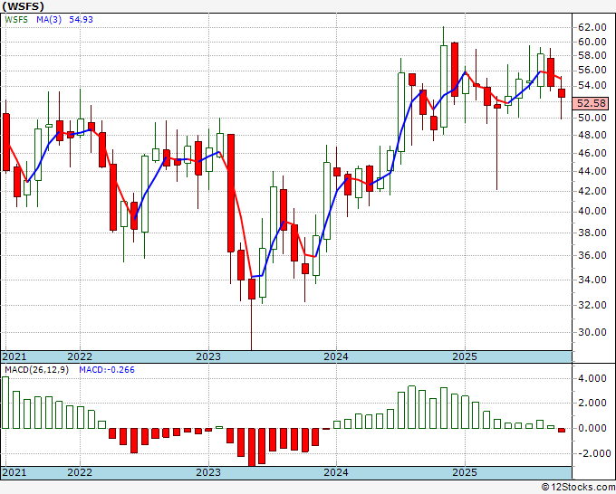
Task: Click the highlighted 52.58 current price label
Action: [592, 103]
